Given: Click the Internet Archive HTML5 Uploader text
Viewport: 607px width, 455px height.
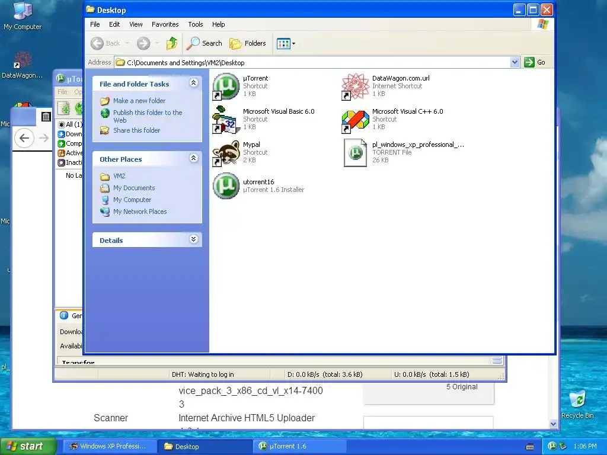Looking at the screenshot, I should coord(247,418).
